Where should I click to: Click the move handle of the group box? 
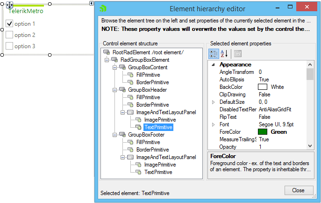pos(10,5)
